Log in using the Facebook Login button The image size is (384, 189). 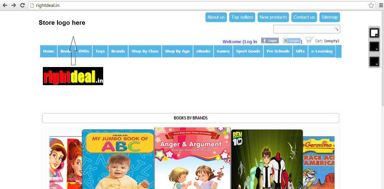click(270, 40)
